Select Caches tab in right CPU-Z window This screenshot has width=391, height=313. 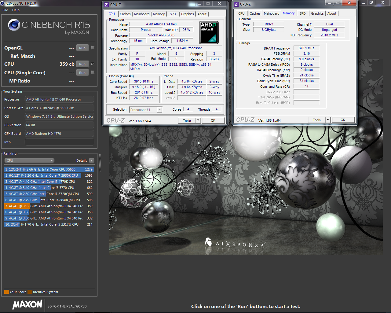pyautogui.click(x=255, y=13)
